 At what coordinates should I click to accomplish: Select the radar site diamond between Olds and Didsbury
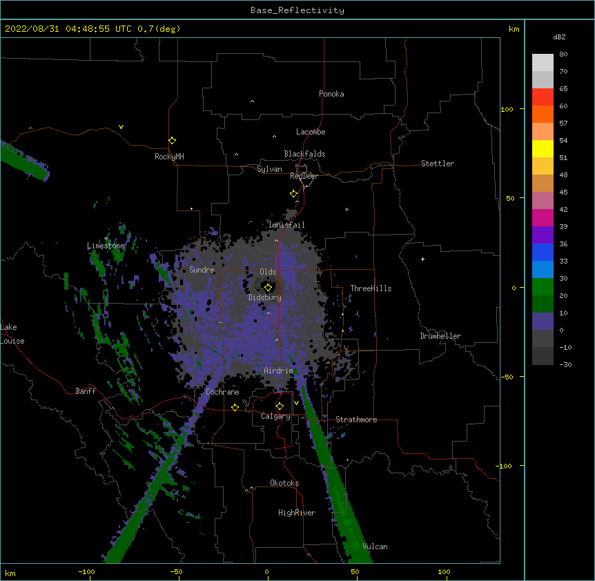(x=268, y=288)
